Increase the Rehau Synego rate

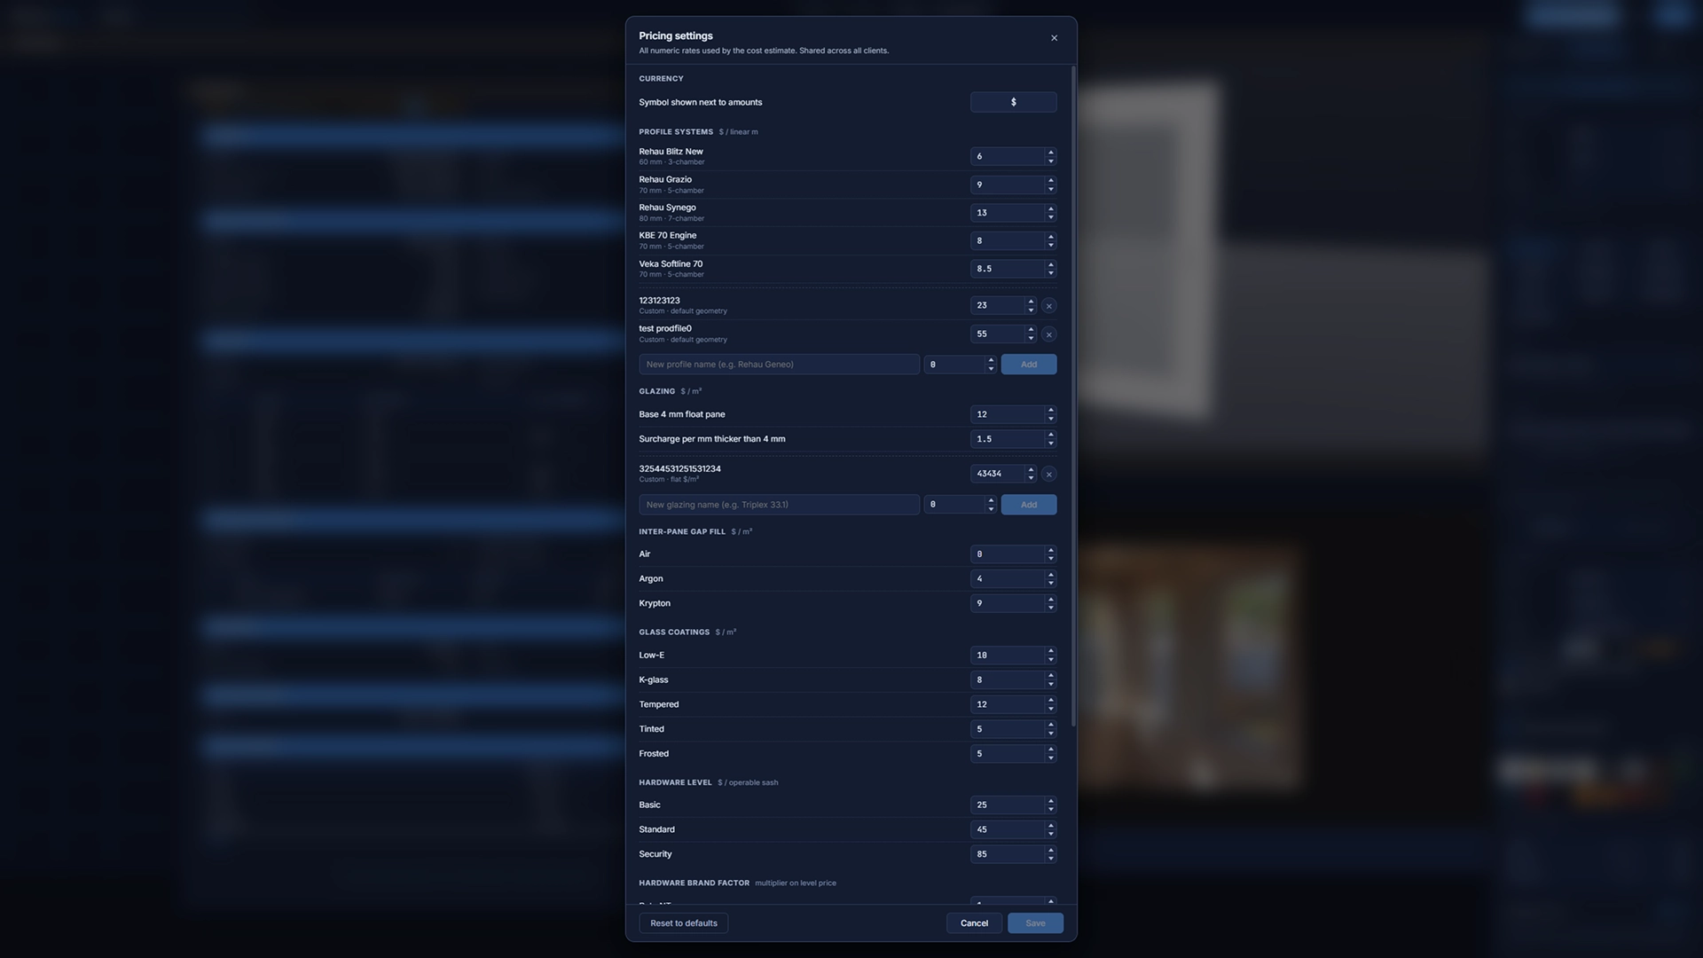tap(1051, 208)
